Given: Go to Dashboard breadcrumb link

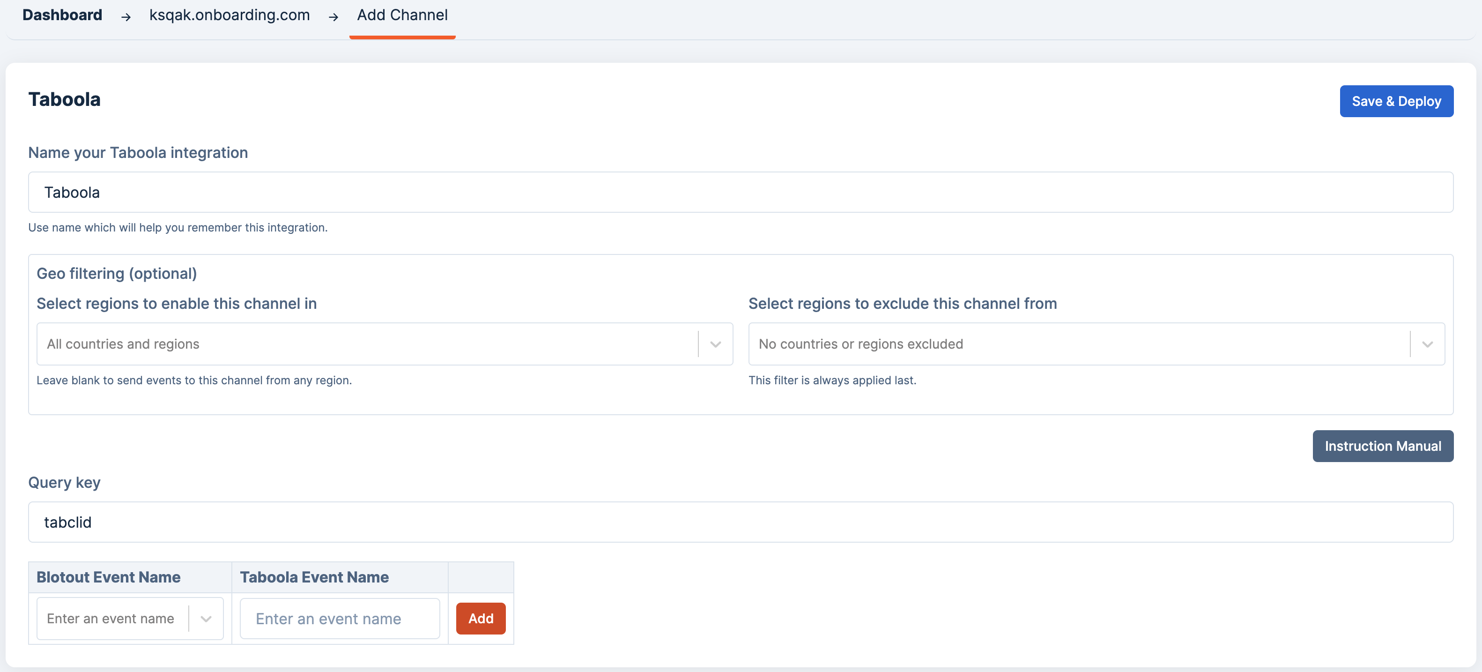Looking at the screenshot, I should pos(62,15).
